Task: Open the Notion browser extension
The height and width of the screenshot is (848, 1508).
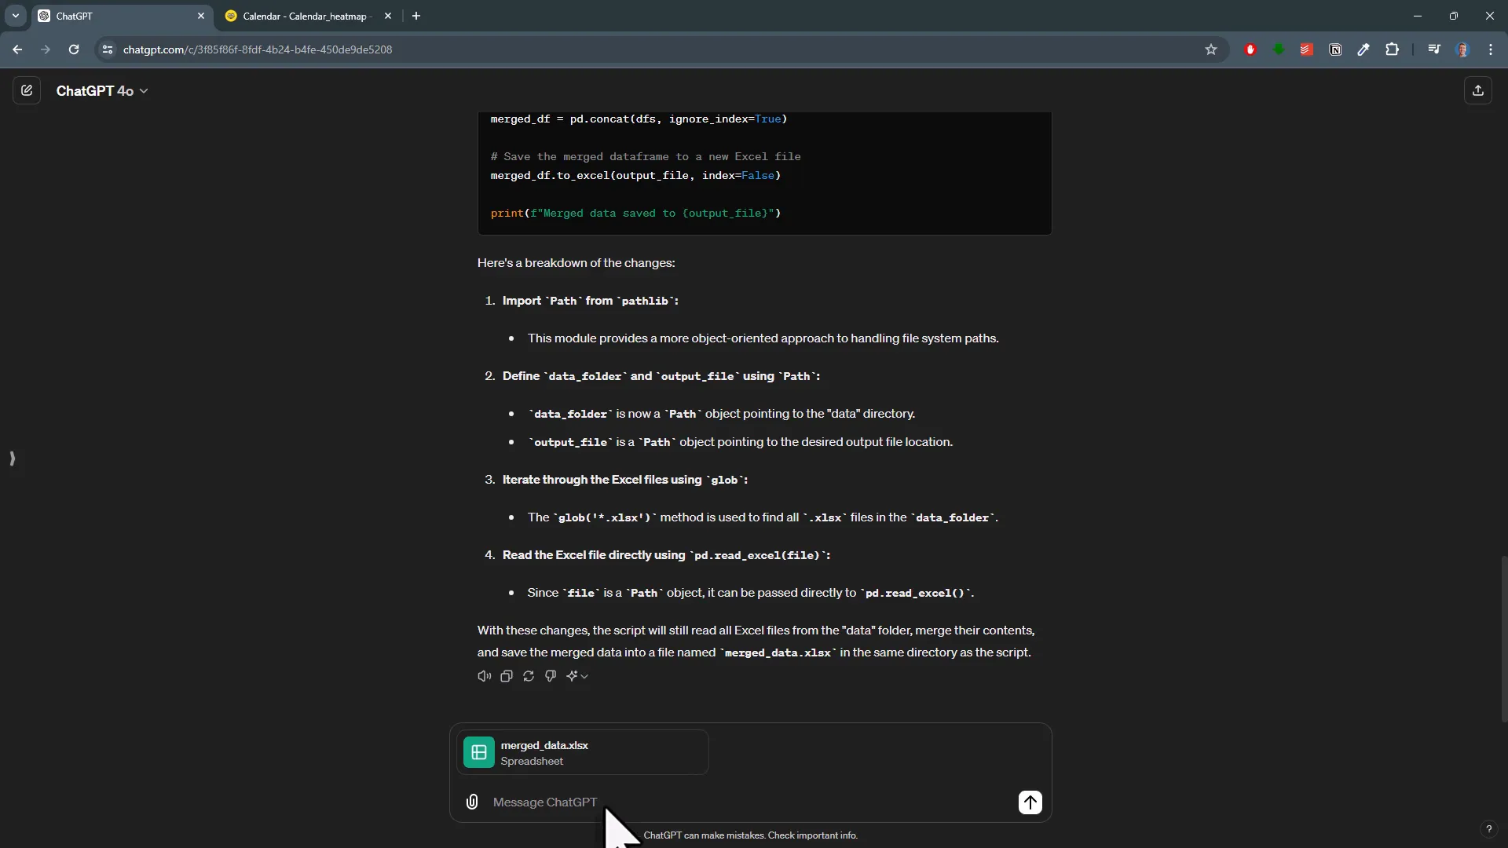Action: point(1335,49)
